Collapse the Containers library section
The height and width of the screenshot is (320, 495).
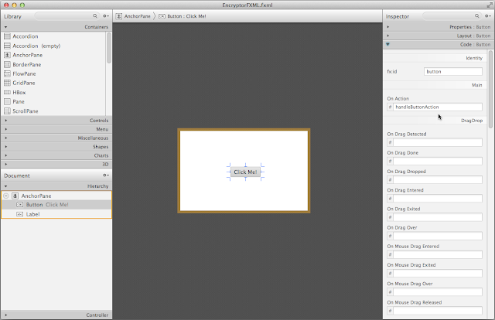click(x=5, y=27)
